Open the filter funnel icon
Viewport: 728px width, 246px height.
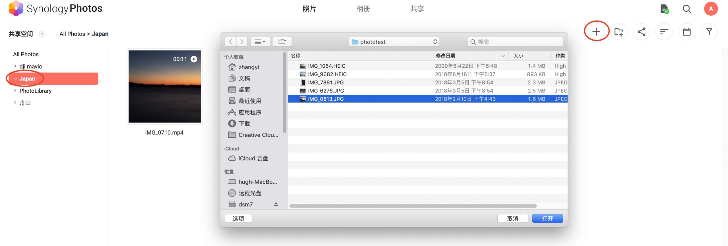pyautogui.click(x=709, y=32)
